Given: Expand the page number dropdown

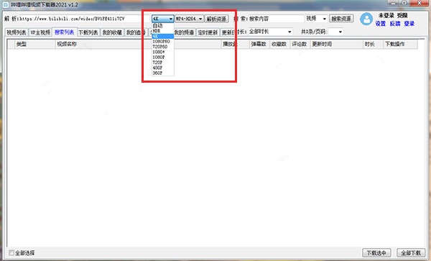Looking at the screenshot, I should [336, 32].
